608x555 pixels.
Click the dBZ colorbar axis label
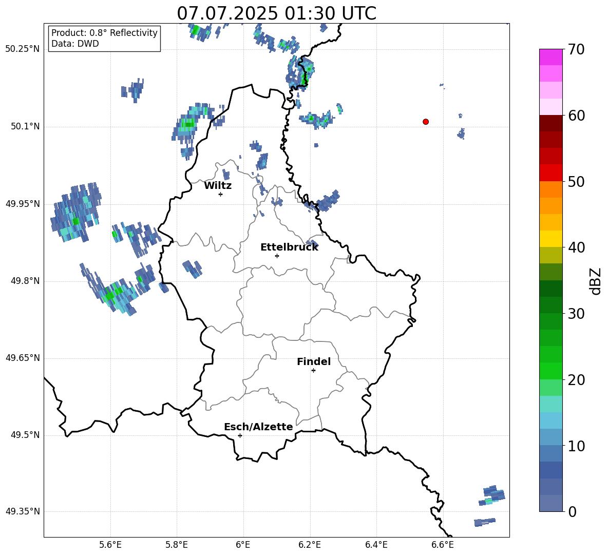(x=596, y=281)
